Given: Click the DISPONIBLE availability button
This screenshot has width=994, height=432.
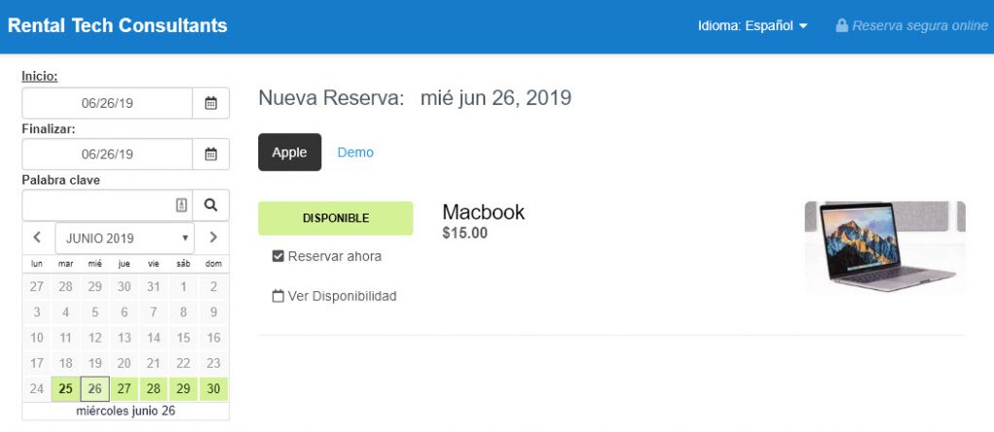Looking at the screenshot, I should click(335, 218).
